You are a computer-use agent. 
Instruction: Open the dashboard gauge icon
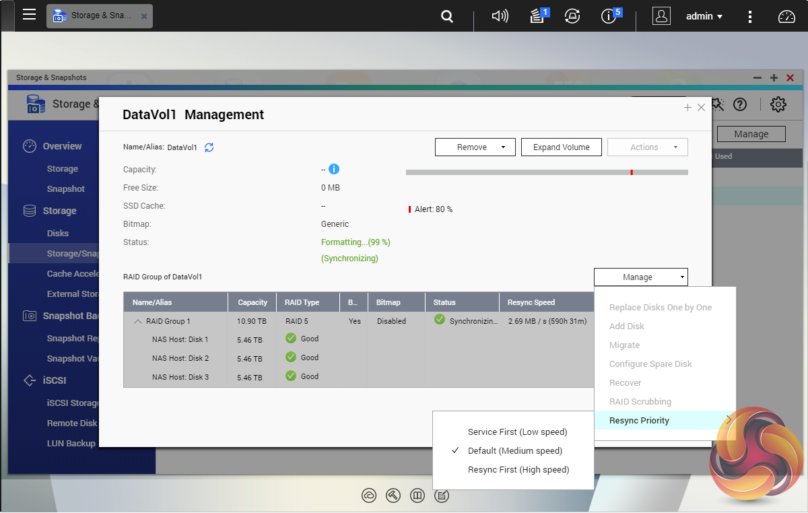[786, 17]
